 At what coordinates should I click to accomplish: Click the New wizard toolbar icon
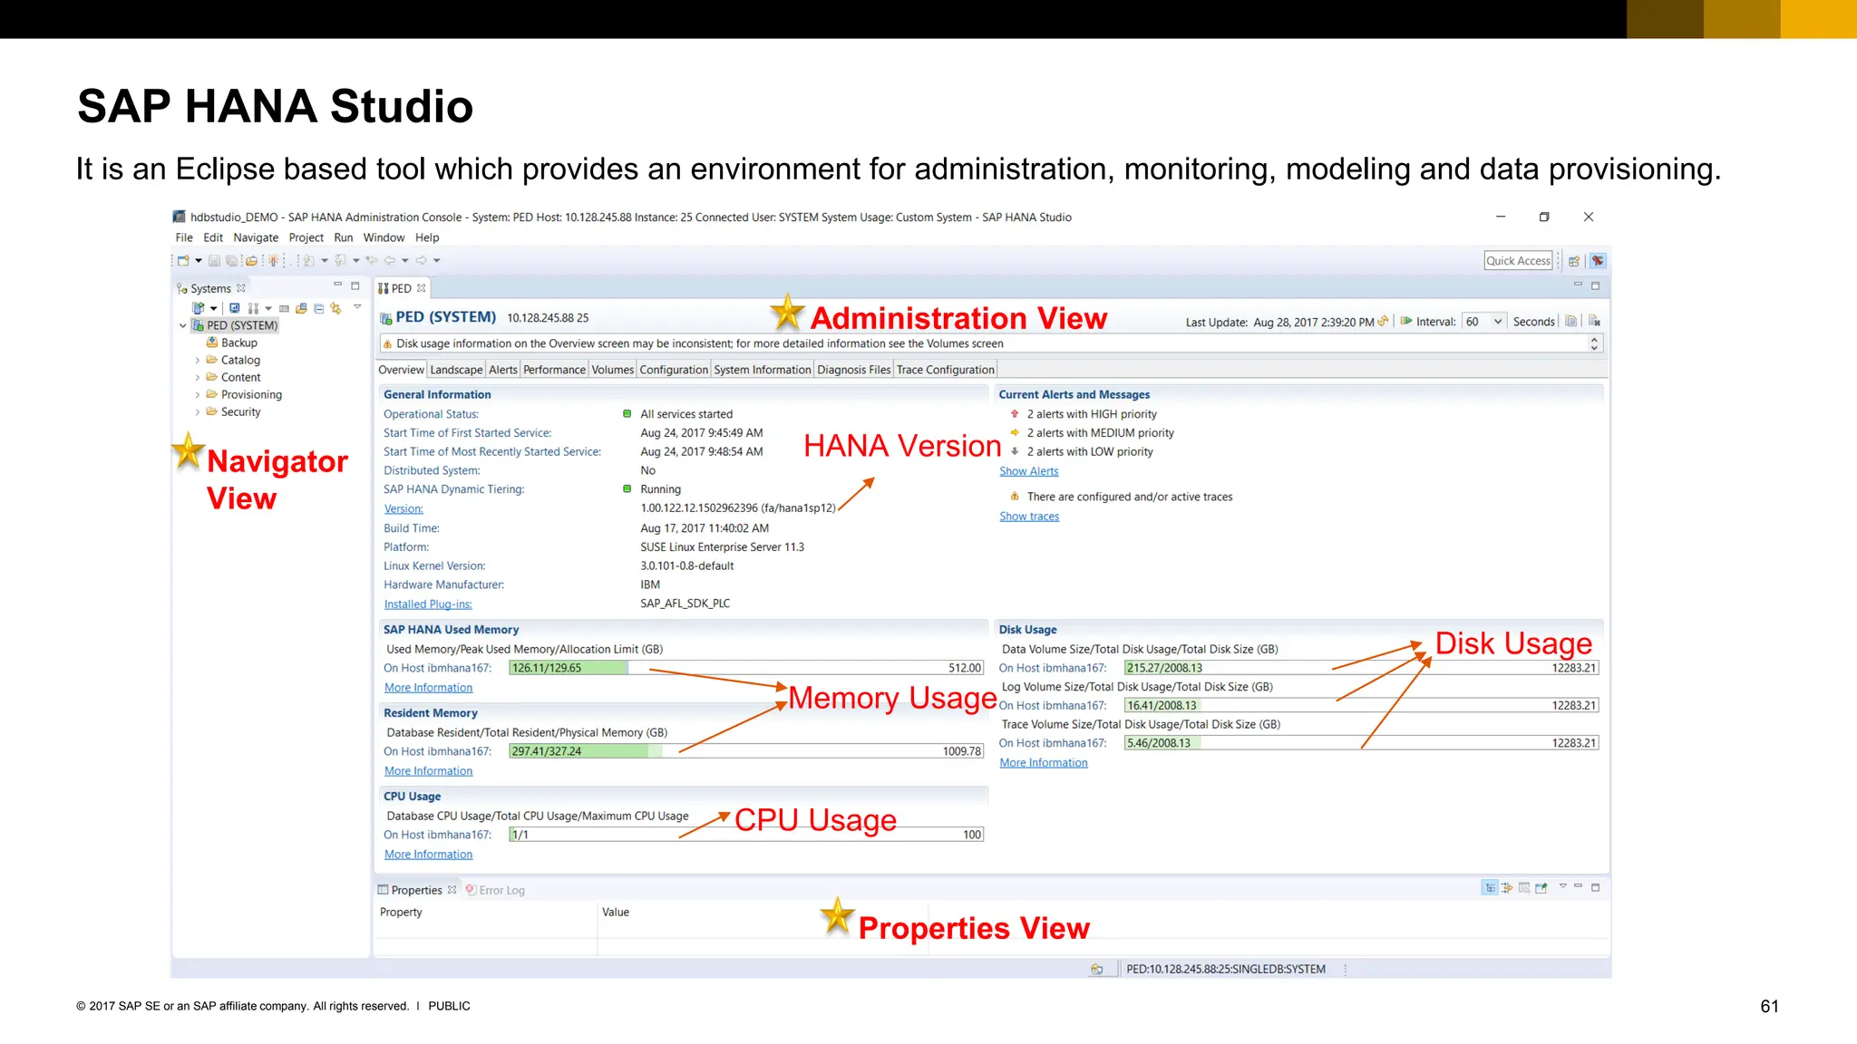coord(183,261)
